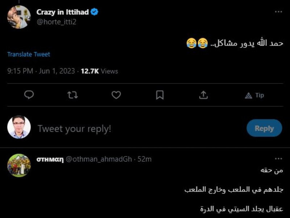Click the reply comment icon
Screen dimensions: 290x218
[x=29, y=95]
